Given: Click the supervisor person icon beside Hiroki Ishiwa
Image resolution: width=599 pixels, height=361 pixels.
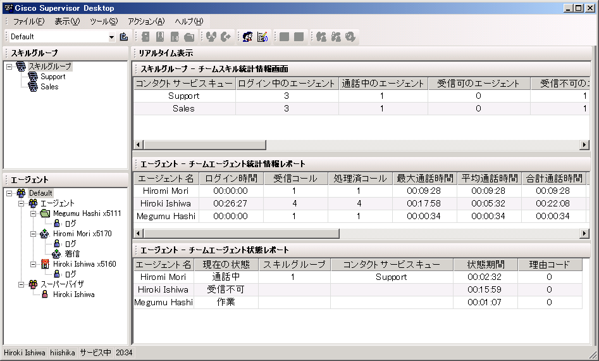Looking at the screenshot, I should tap(45, 294).
